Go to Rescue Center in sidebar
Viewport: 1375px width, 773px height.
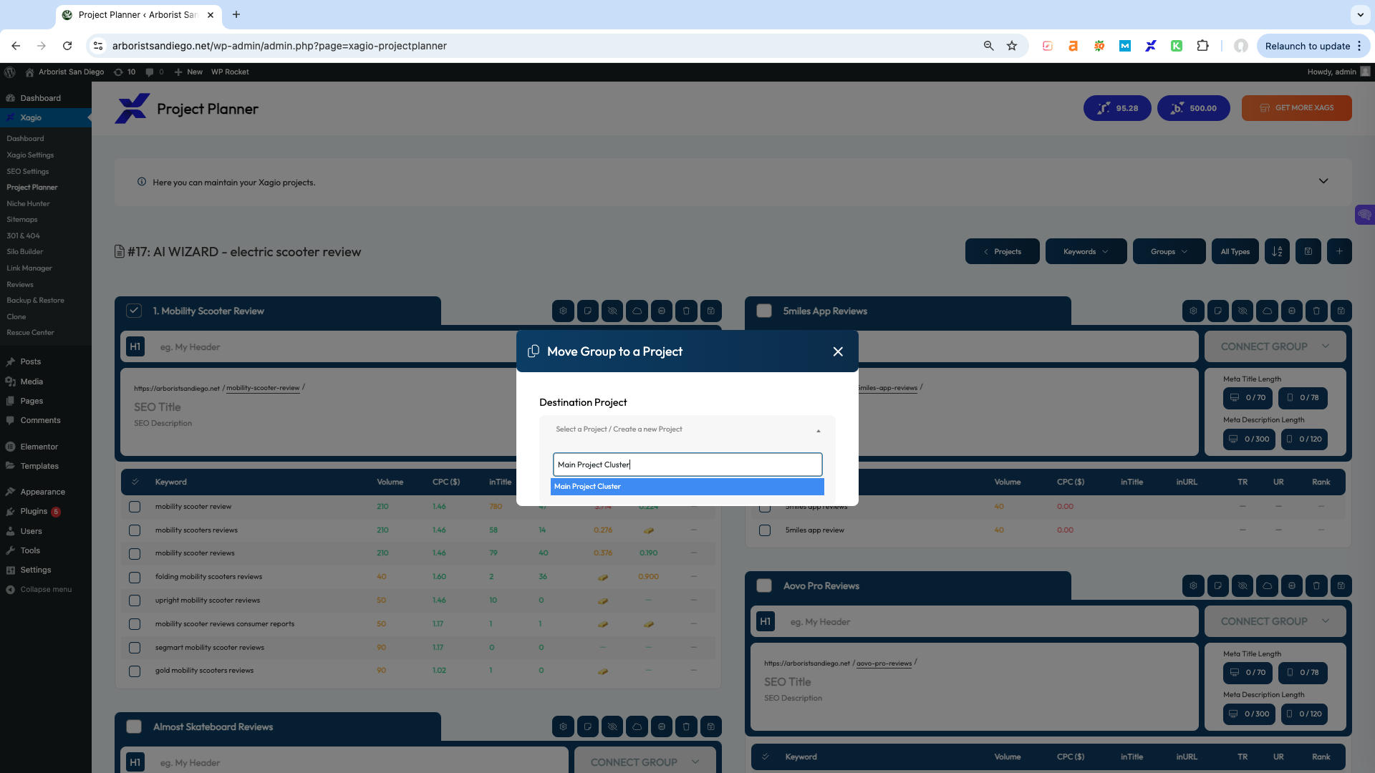(x=30, y=333)
